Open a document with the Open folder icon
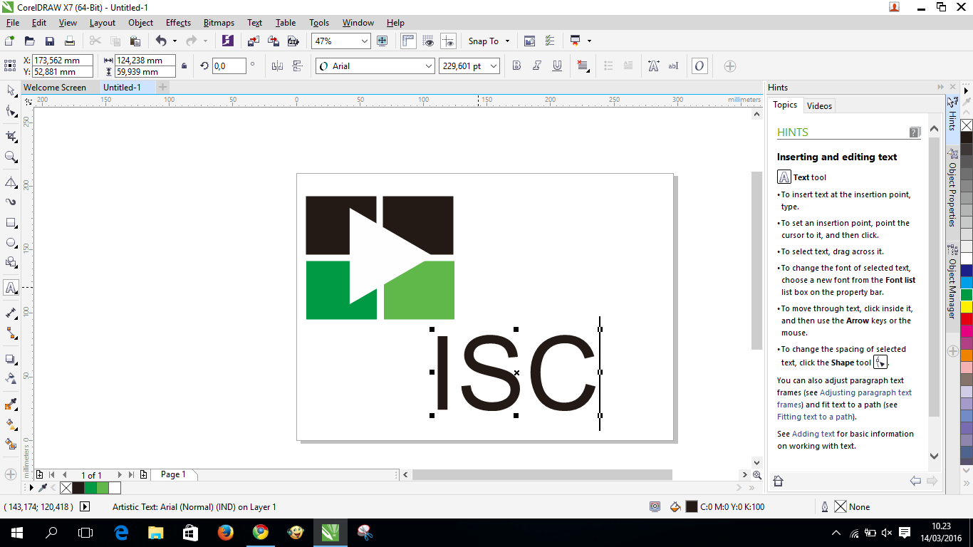This screenshot has height=547, width=973. pyautogui.click(x=28, y=41)
